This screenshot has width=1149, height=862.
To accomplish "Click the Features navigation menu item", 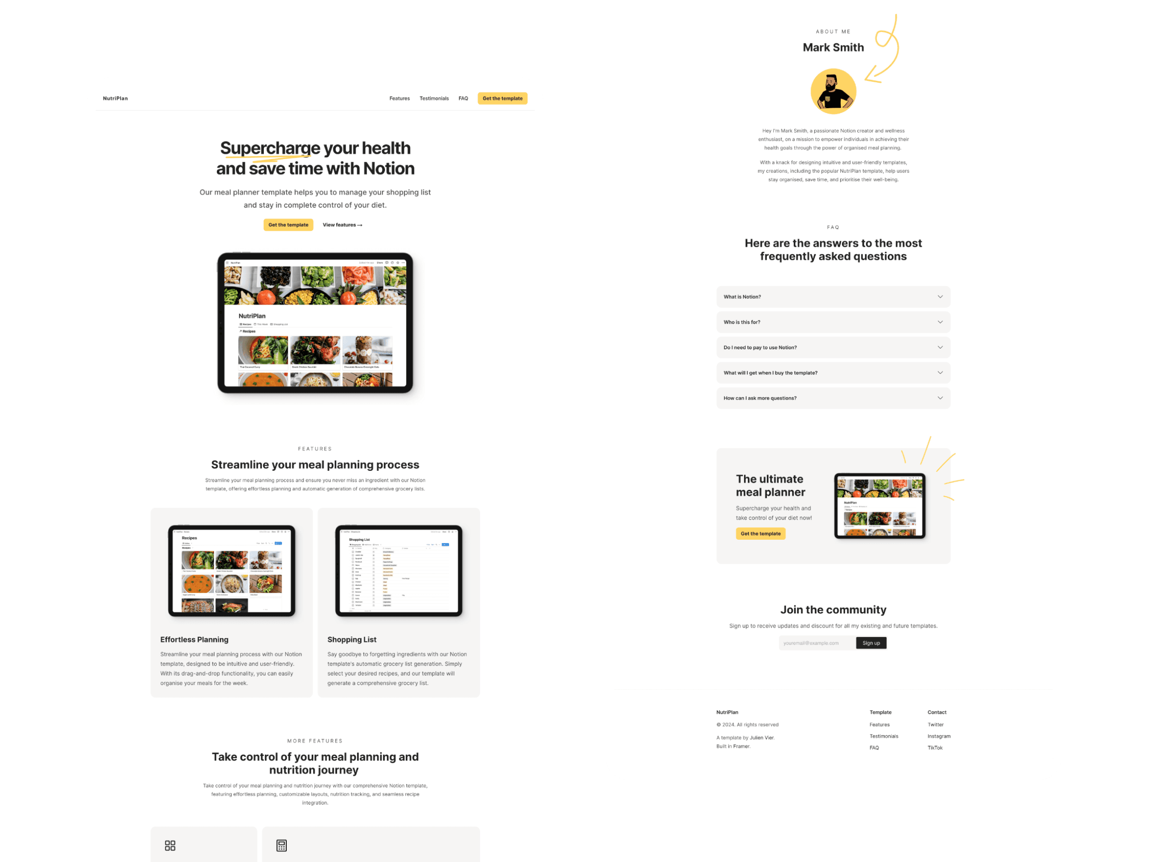I will click(399, 98).
